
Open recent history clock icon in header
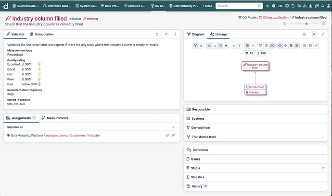(293, 6)
